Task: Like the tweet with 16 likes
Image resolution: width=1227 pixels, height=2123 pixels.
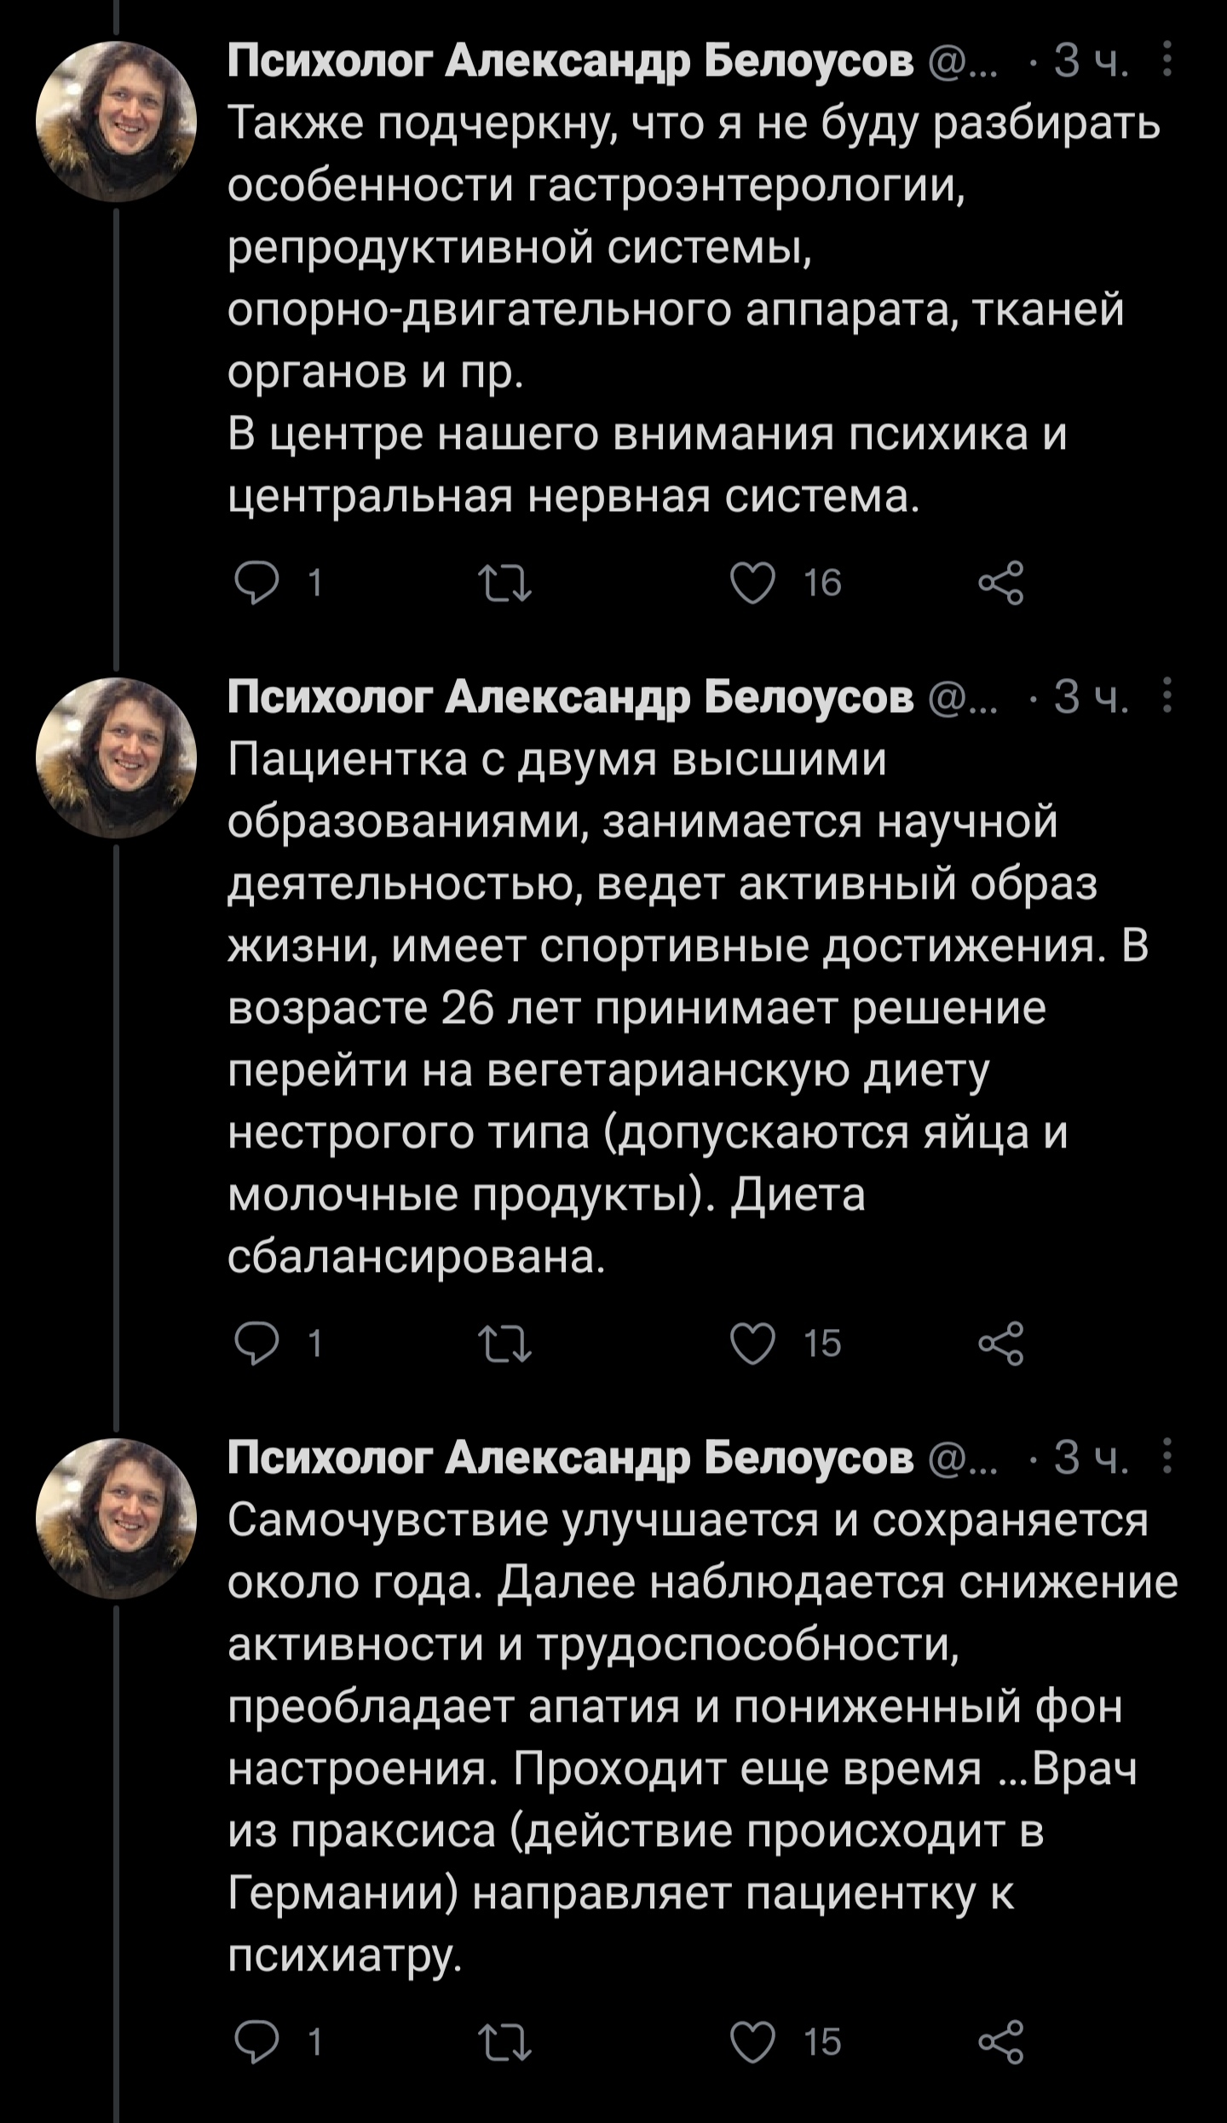Action: [x=754, y=584]
